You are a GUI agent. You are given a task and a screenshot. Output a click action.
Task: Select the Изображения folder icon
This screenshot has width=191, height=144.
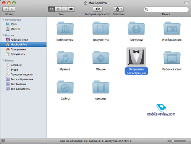[x=172, y=28]
